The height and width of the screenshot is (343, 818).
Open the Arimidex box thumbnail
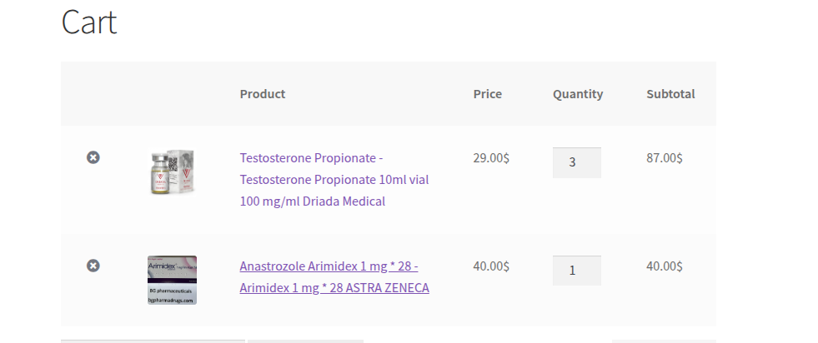172,280
